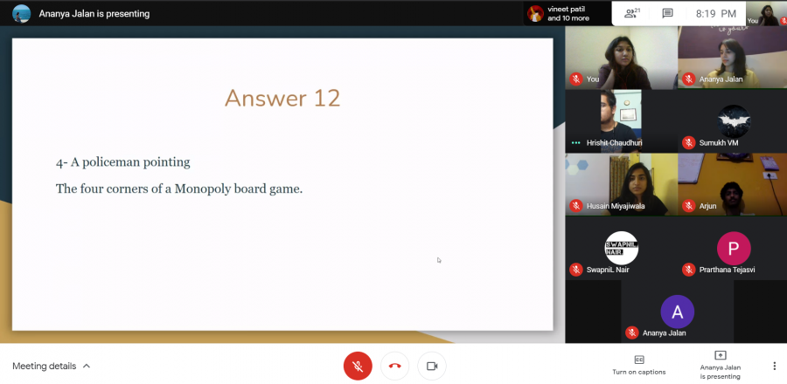Open the presenting options at bottom right

tap(720, 364)
